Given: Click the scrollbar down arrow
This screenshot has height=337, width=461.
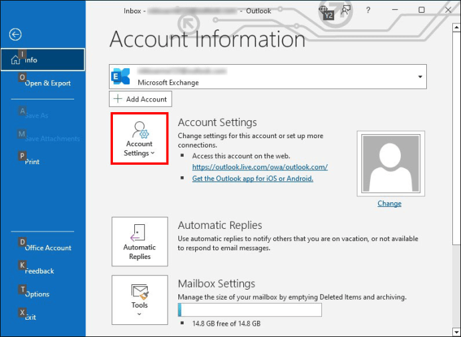Looking at the screenshot, I should pyautogui.click(x=456, y=332).
